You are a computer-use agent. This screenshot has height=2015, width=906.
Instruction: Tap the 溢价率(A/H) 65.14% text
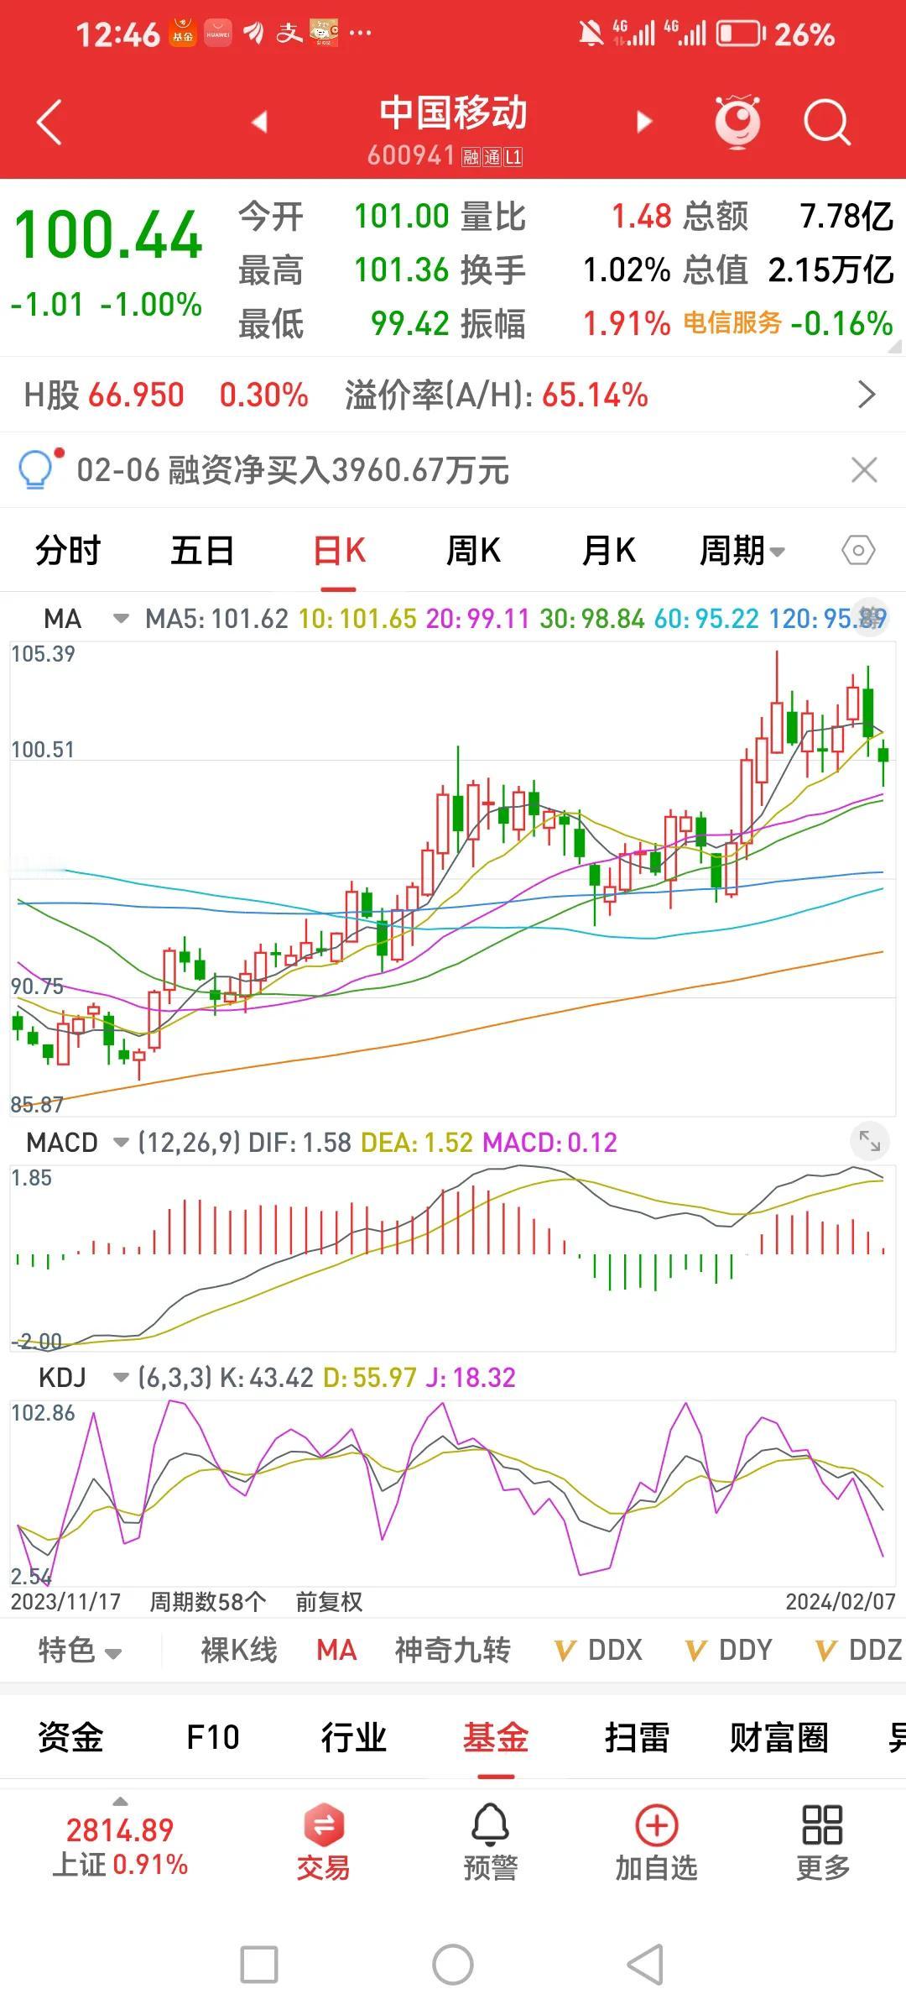coord(496,395)
